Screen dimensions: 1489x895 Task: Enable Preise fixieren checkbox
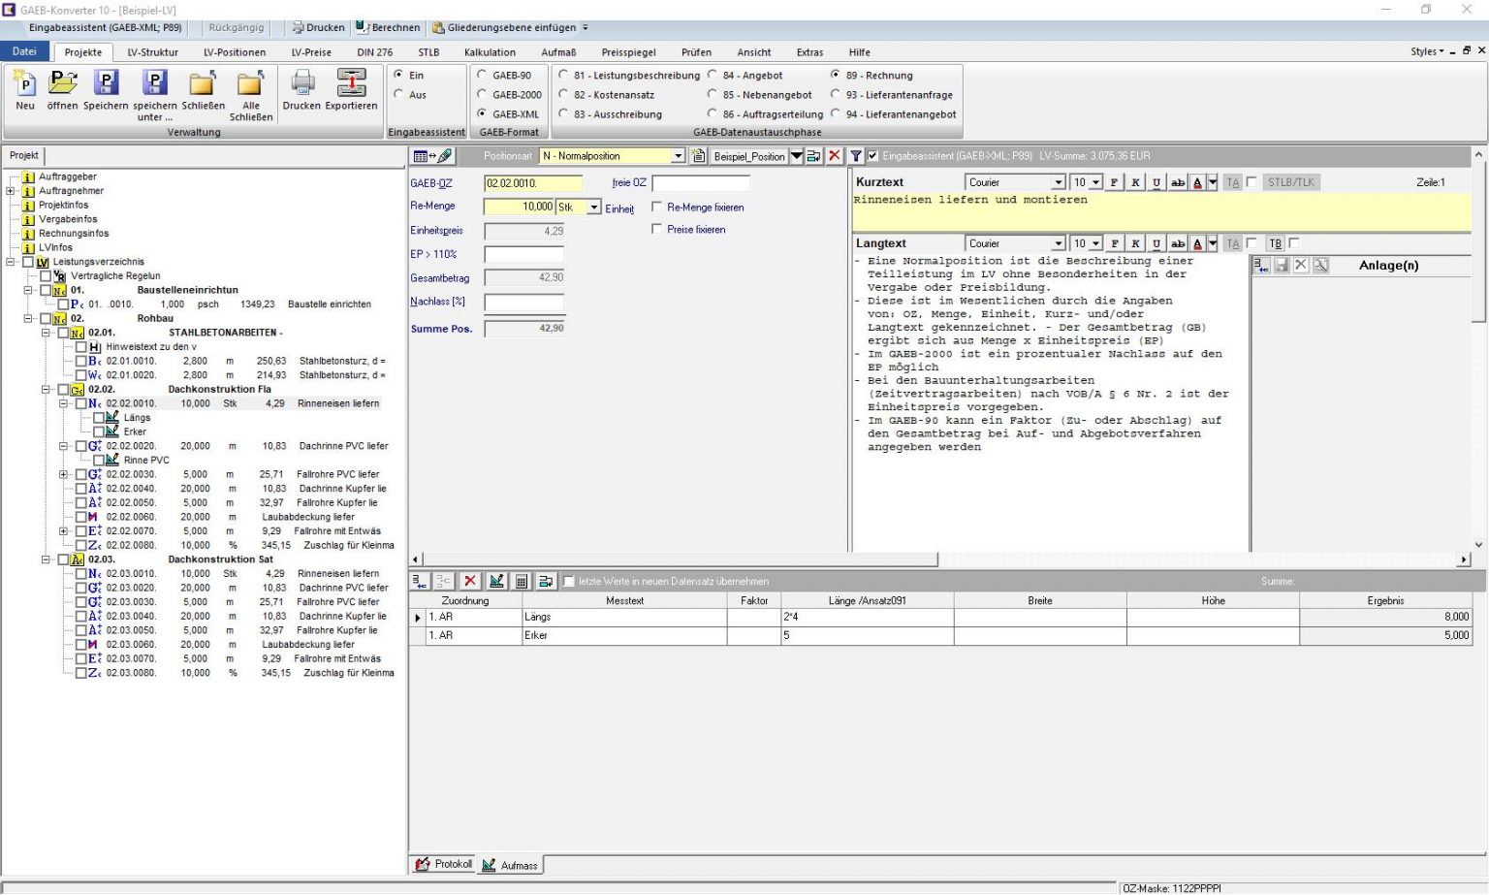point(657,229)
